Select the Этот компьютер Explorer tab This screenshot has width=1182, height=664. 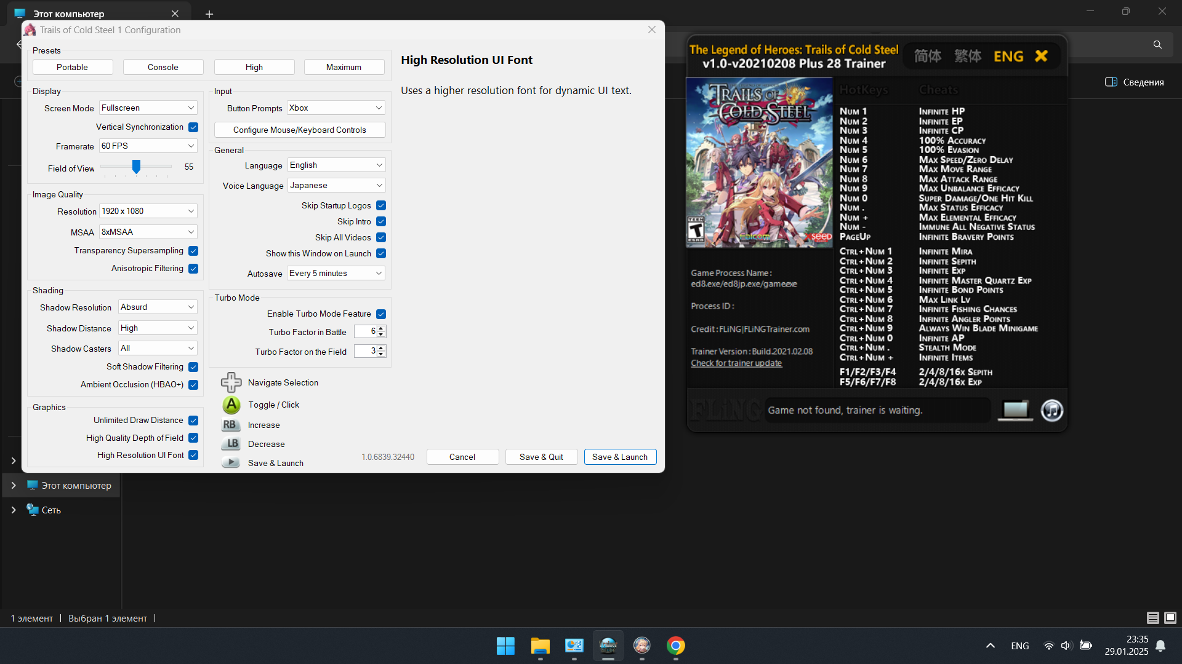(x=97, y=14)
